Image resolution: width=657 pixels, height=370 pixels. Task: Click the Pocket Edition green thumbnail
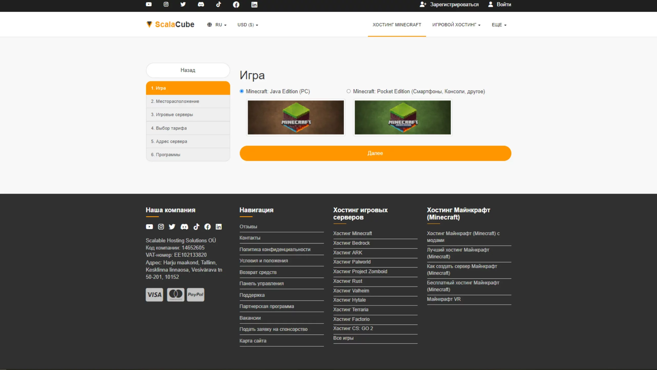[x=402, y=118]
